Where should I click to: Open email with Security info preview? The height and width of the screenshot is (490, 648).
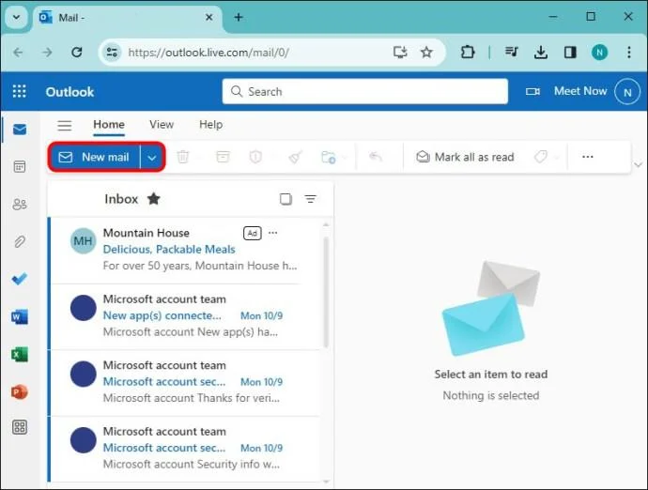tap(185, 449)
